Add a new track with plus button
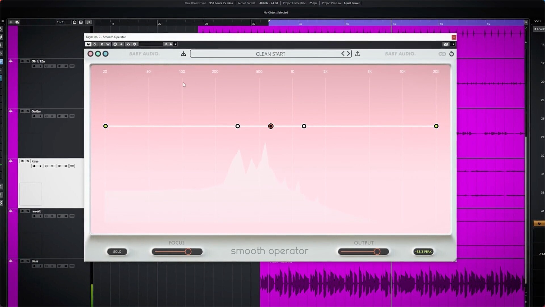545x307 pixels. [11, 22]
